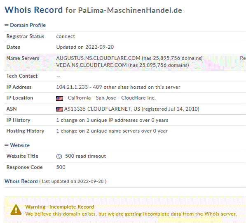Click the US flag beside AS13335
246x223 pixels.
pyautogui.click(x=59, y=109)
